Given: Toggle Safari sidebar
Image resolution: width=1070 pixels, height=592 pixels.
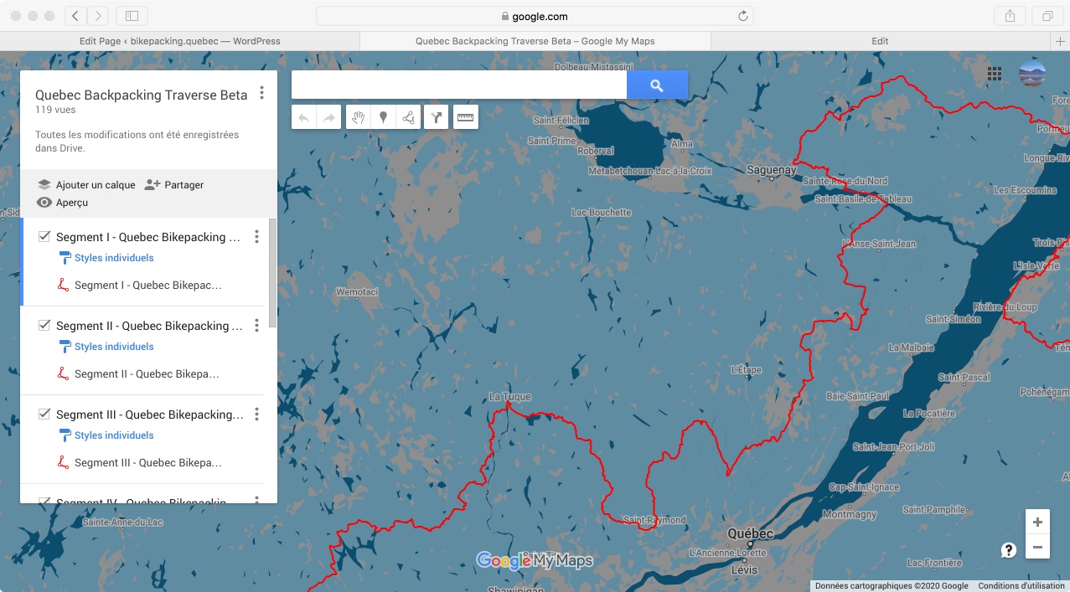Looking at the screenshot, I should [x=132, y=16].
